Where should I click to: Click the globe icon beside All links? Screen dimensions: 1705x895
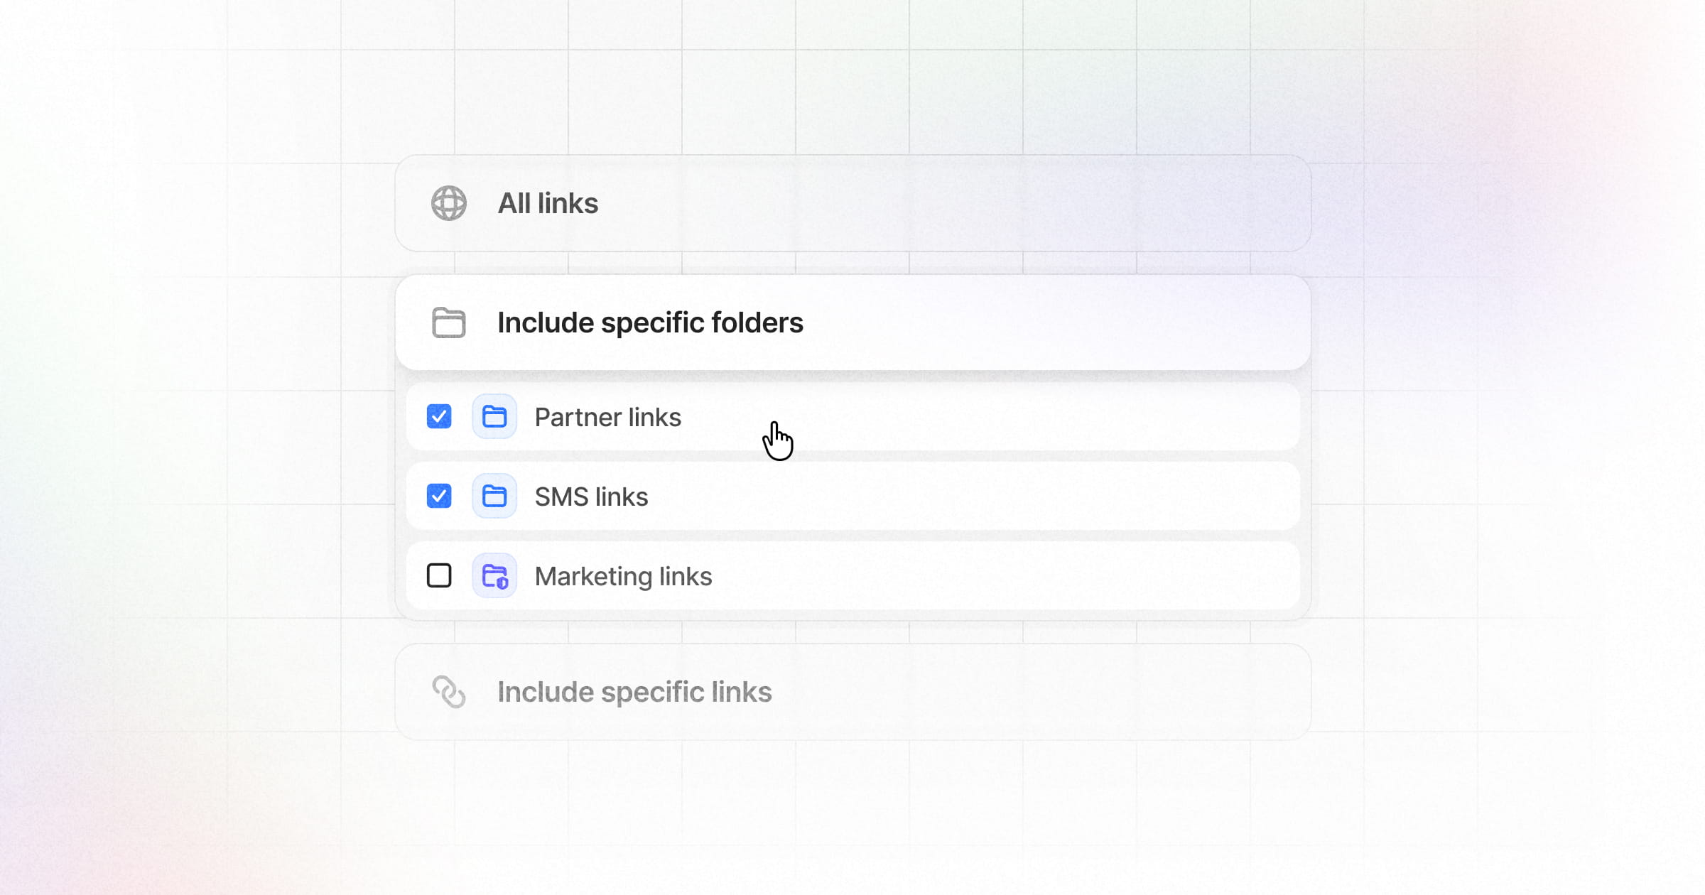449,203
